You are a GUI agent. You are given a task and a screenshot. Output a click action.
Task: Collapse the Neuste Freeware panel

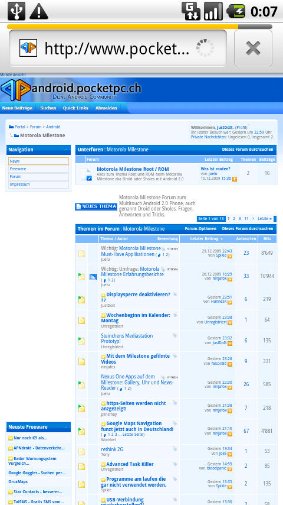[66, 427]
